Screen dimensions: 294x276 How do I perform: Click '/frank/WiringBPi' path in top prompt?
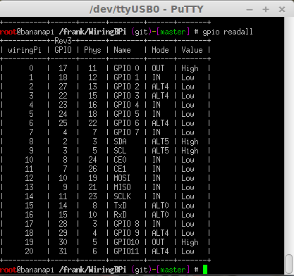[92, 32]
